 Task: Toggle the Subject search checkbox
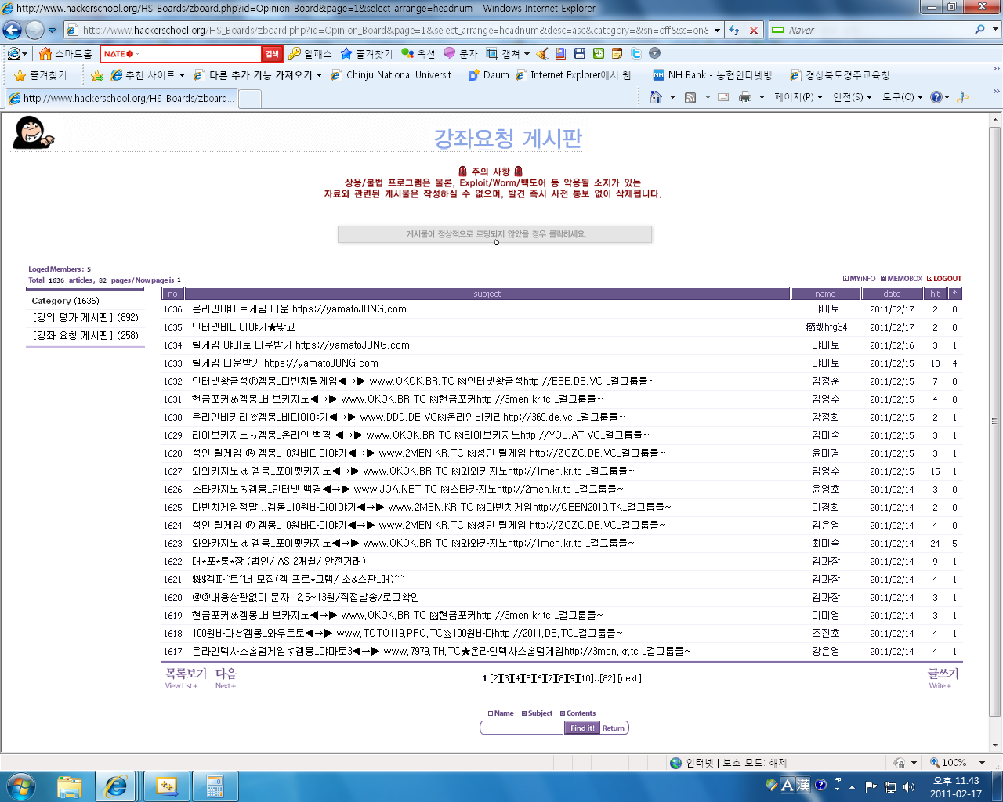pyautogui.click(x=524, y=713)
